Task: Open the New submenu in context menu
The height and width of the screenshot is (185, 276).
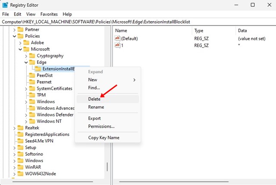Action: pos(108,80)
